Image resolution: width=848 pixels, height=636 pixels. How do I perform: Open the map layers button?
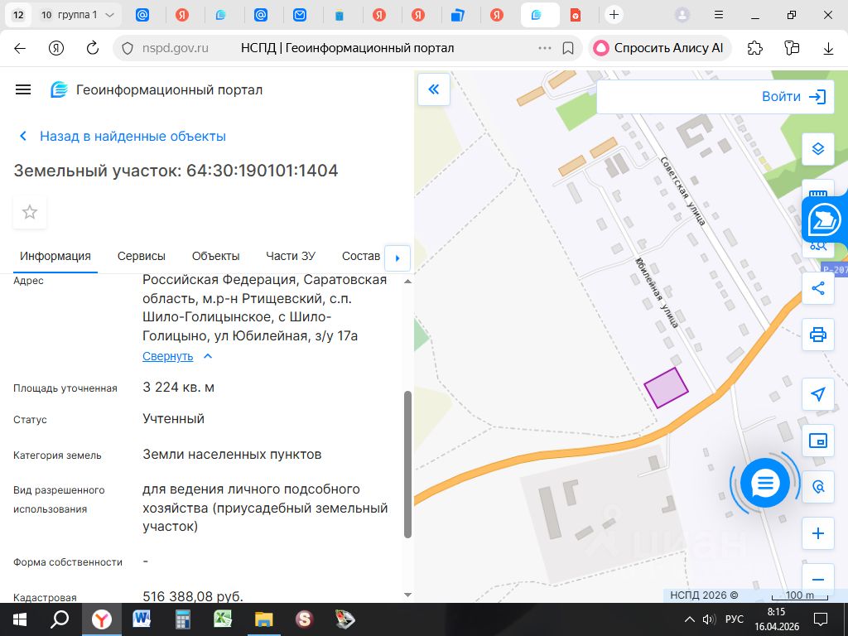tap(817, 148)
